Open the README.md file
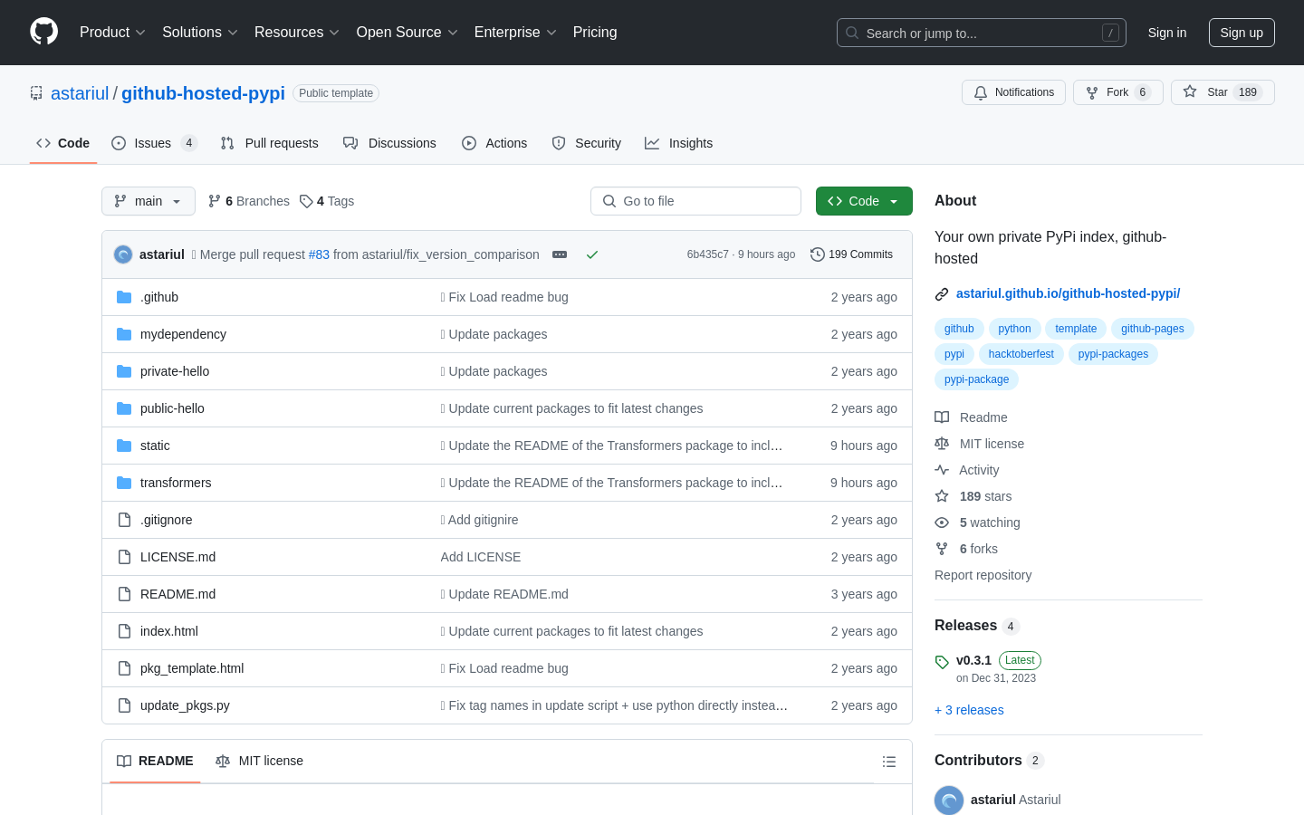The height and width of the screenshot is (815, 1304). (177, 594)
